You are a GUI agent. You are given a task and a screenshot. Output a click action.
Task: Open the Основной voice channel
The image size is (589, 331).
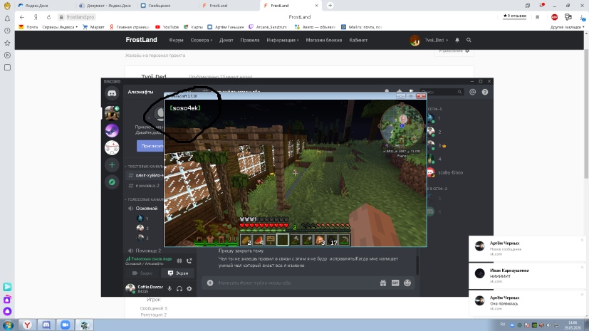pyautogui.click(x=146, y=209)
